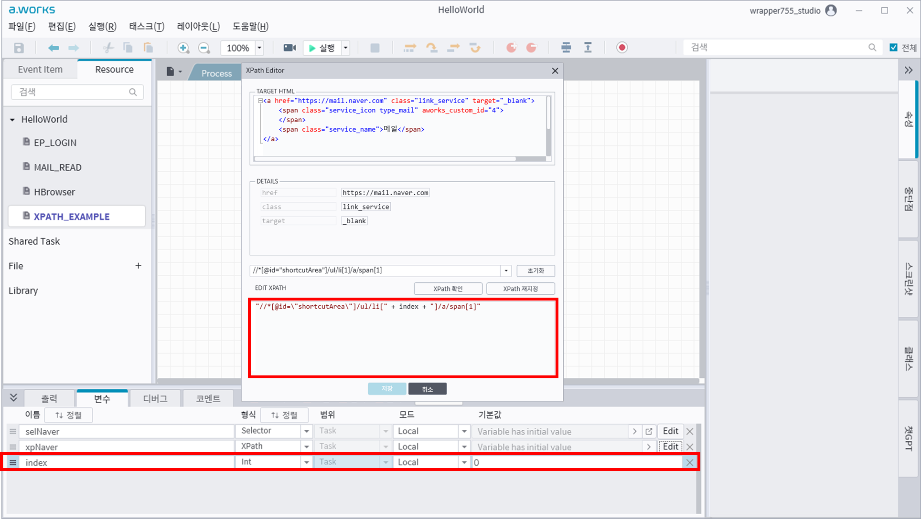Click the XPath 확인 button
This screenshot has height=519, width=921.
click(x=448, y=289)
